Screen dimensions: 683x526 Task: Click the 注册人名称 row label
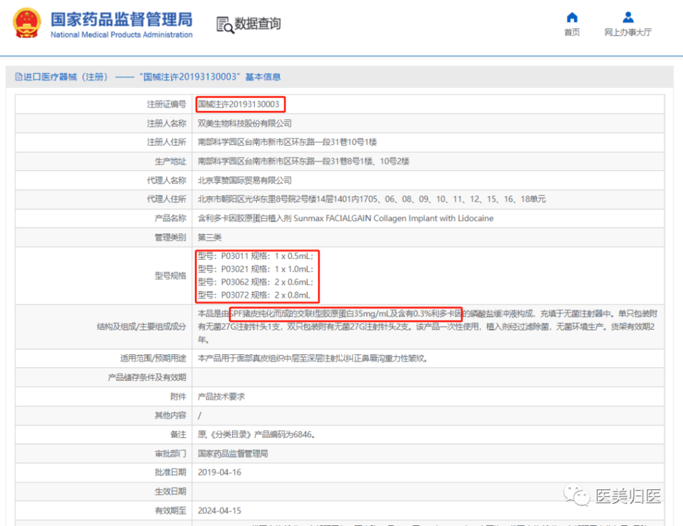166,123
